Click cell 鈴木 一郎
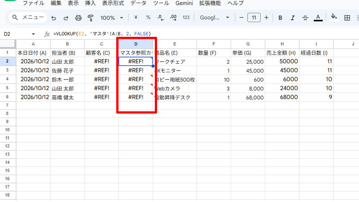 coord(67,79)
